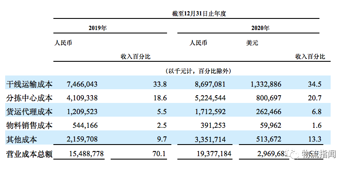This screenshot has height=169, width=347.
Task: Select the USD value 59,962
Action: pyautogui.click(x=270, y=126)
